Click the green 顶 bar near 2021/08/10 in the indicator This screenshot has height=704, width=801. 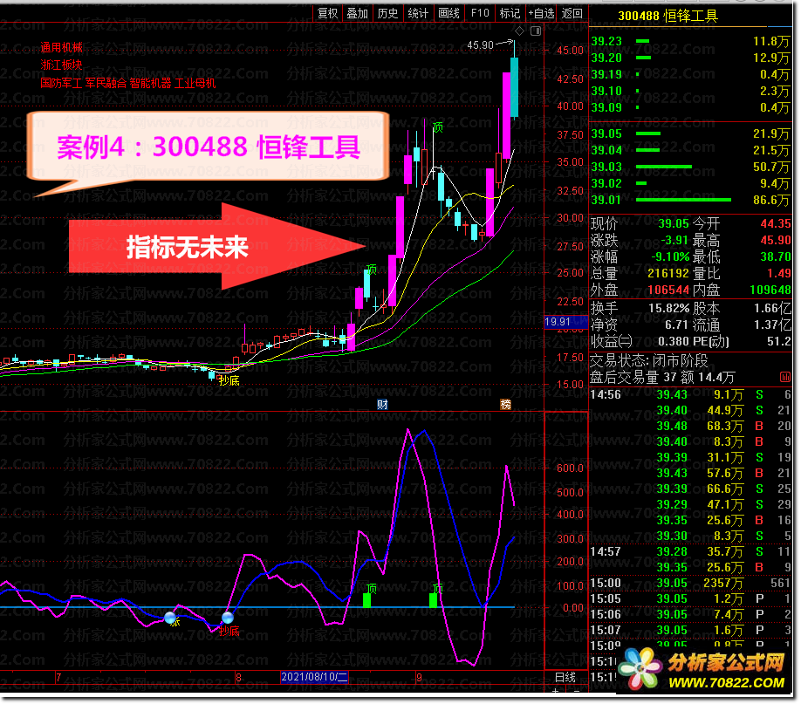[366, 600]
